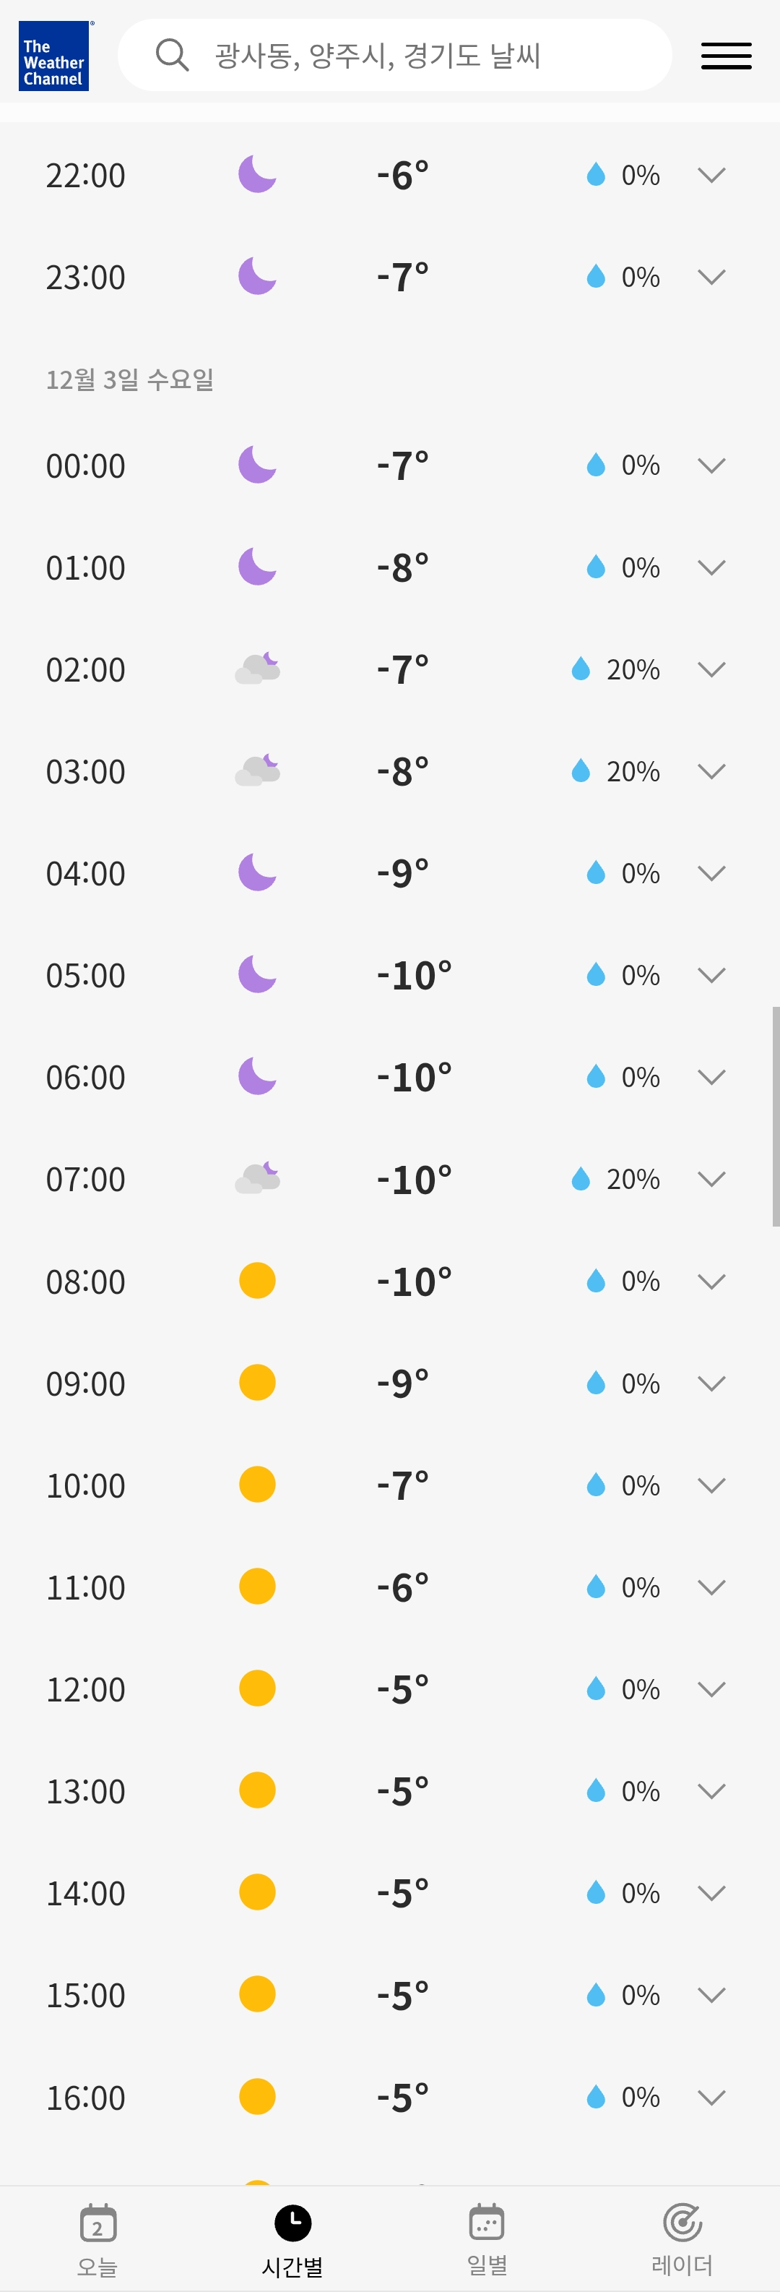The image size is (780, 2292).
Task: Open the hamburger menu
Action: (726, 55)
